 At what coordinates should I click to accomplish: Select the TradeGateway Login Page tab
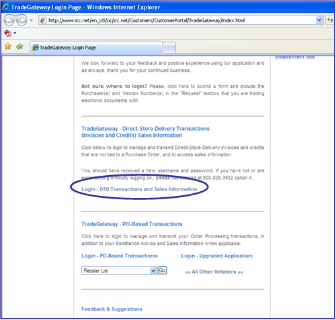(96, 48)
